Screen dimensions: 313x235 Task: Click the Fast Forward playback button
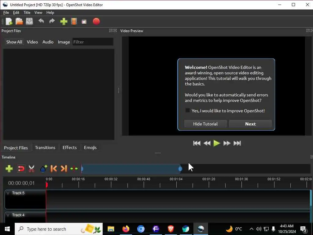click(227, 143)
